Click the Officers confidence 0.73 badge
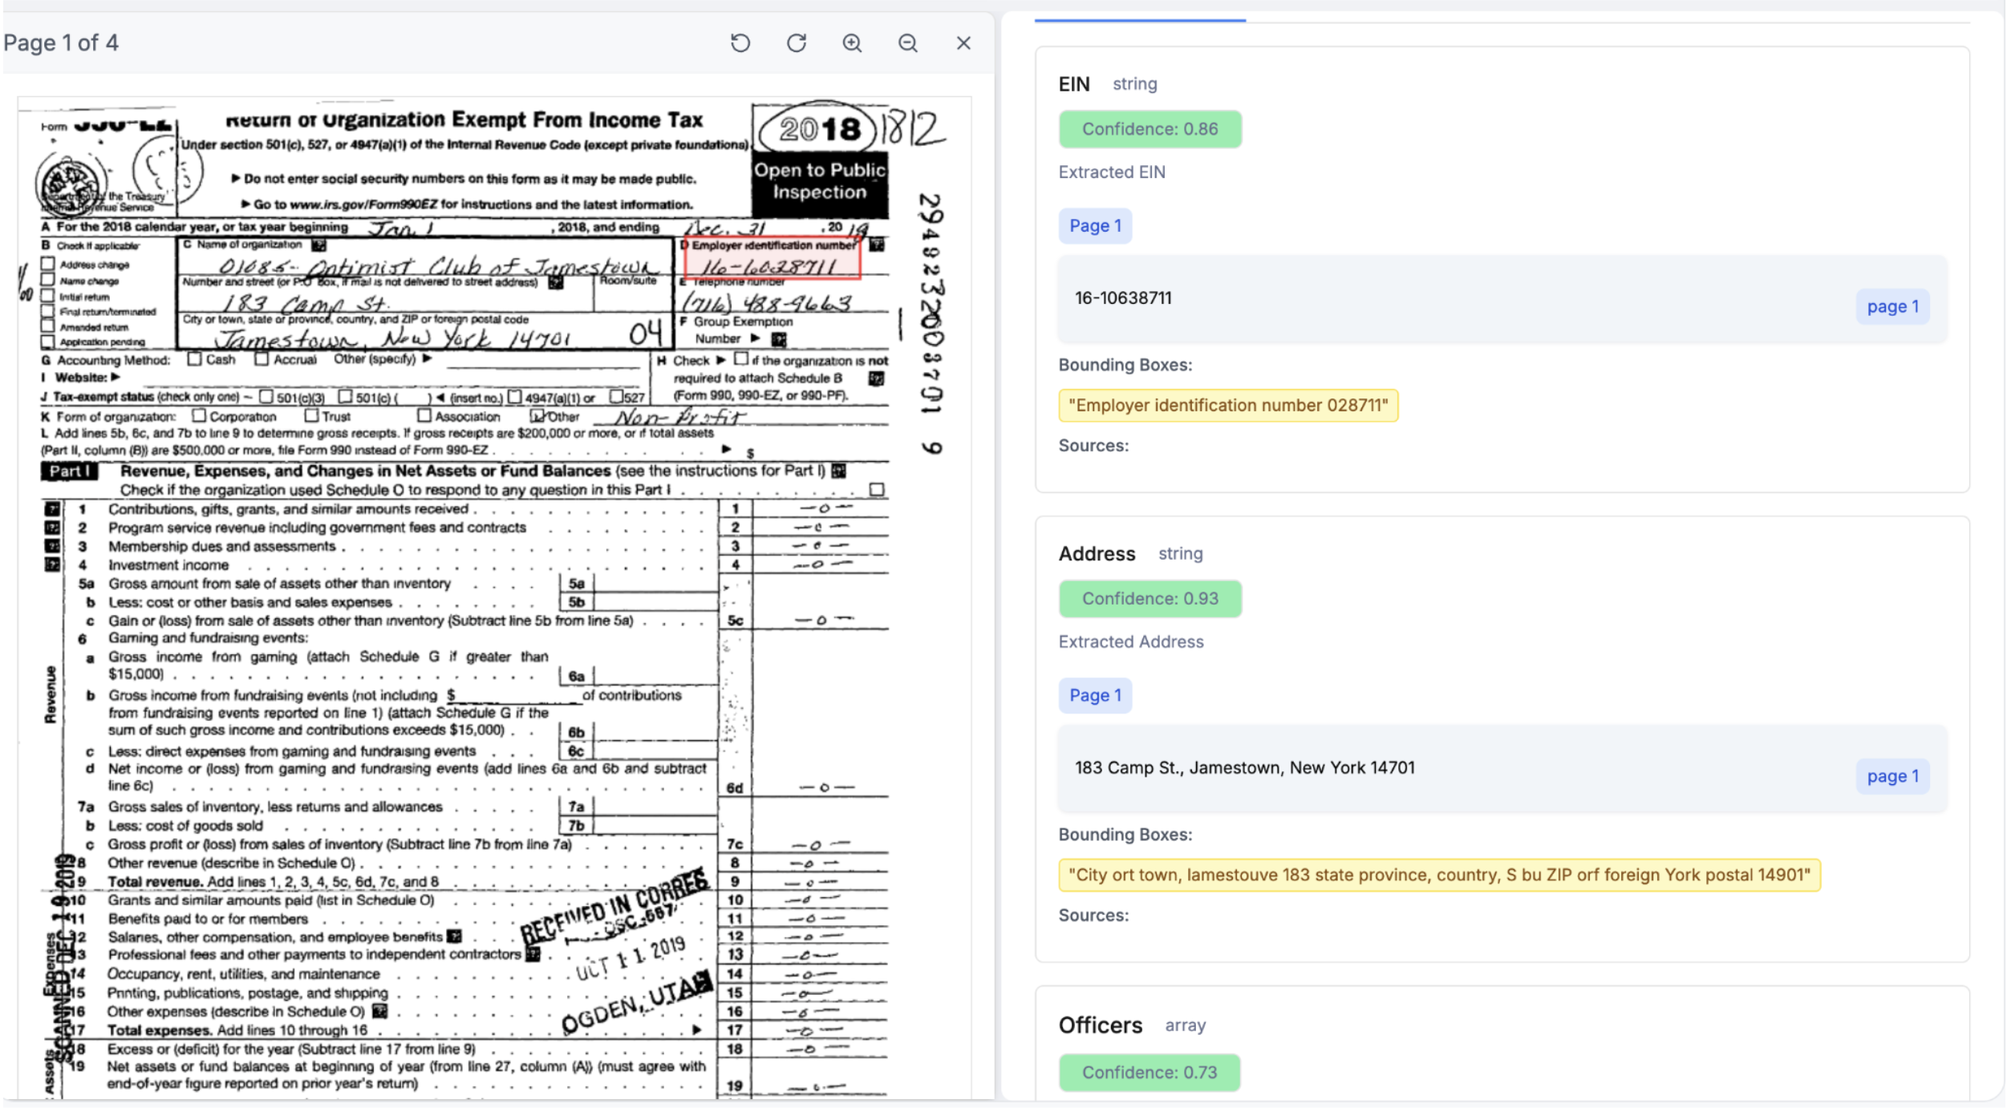Screen dimensions: 2007x1116 [x=1149, y=1073]
